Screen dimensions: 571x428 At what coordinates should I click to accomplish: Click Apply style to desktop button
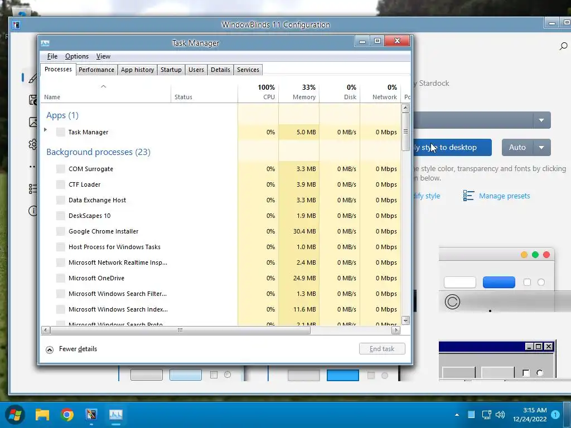coord(452,147)
